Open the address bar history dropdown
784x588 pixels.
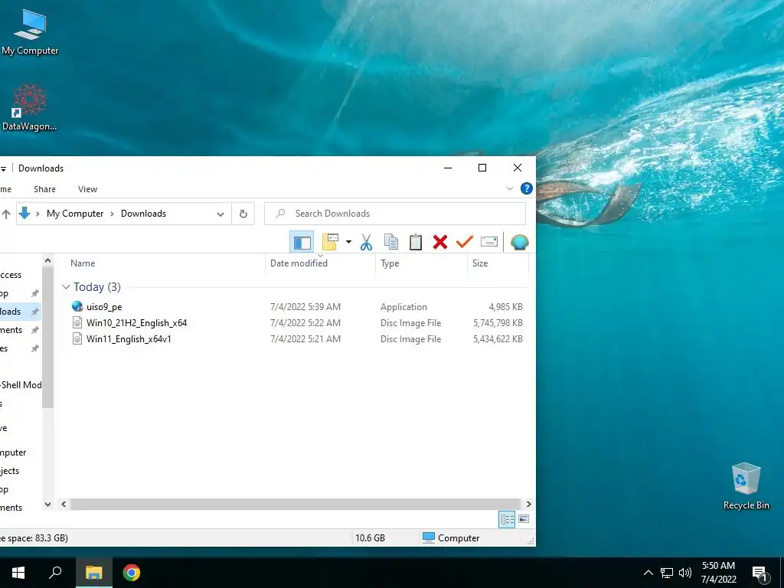click(220, 214)
